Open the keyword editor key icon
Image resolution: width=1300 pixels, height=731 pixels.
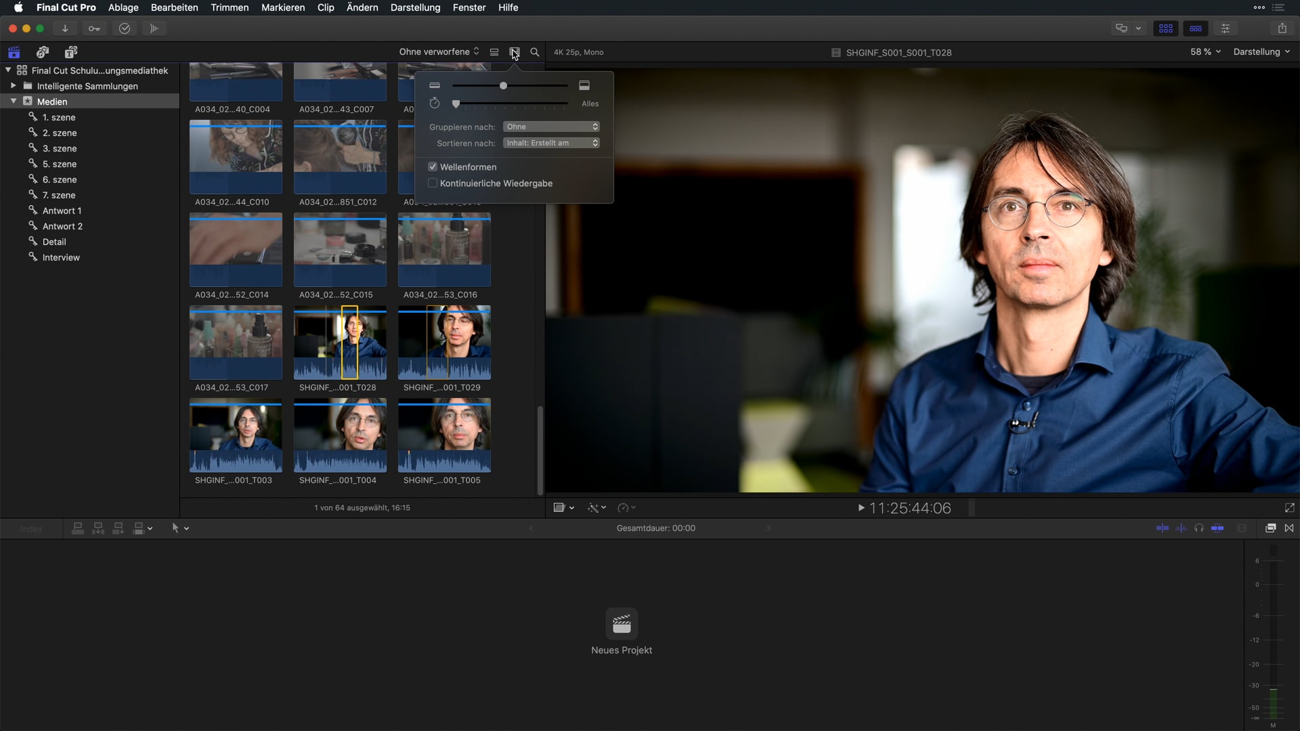94,28
